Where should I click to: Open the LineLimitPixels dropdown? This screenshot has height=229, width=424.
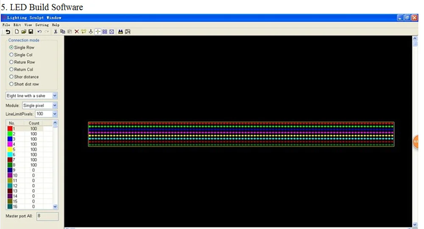55,114
